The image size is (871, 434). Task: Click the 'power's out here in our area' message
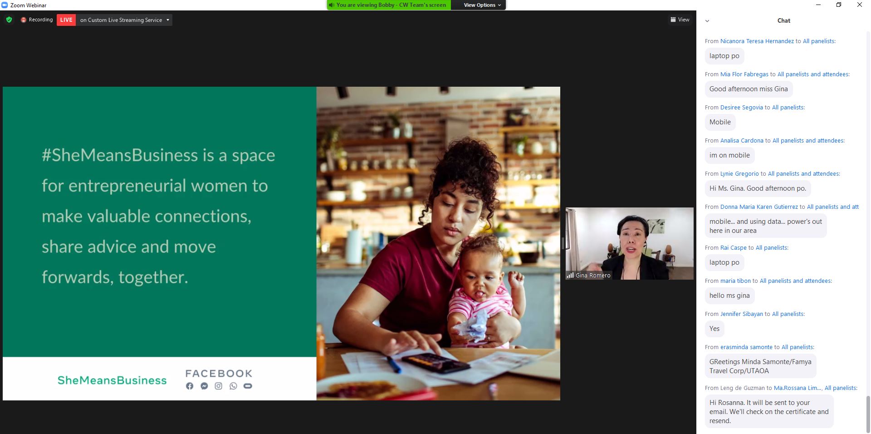pos(765,226)
